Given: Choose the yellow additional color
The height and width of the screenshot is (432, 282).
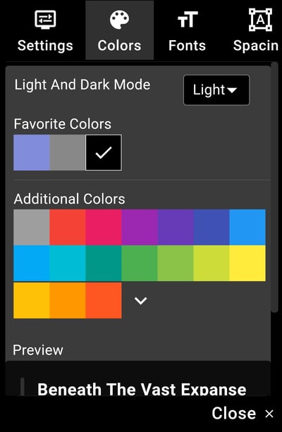Looking at the screenshot, I should pos(247,264).
